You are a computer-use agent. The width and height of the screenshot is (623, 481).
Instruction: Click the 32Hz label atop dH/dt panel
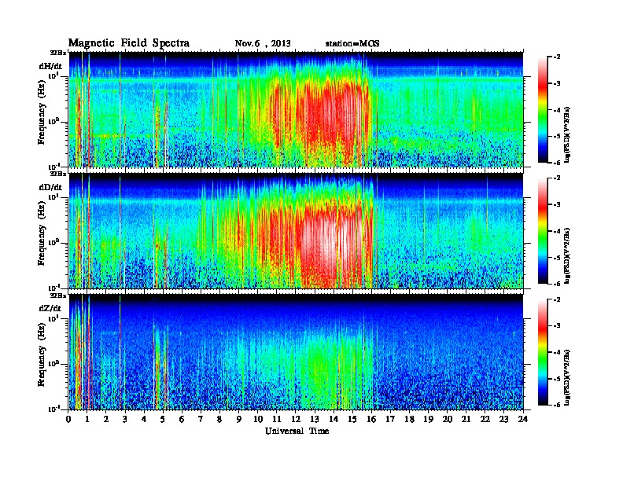coord(58,53)
